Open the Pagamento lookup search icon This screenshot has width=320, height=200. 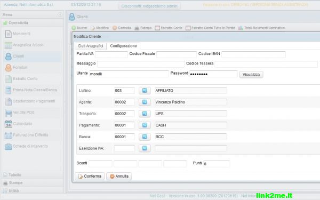pos(145,125)
